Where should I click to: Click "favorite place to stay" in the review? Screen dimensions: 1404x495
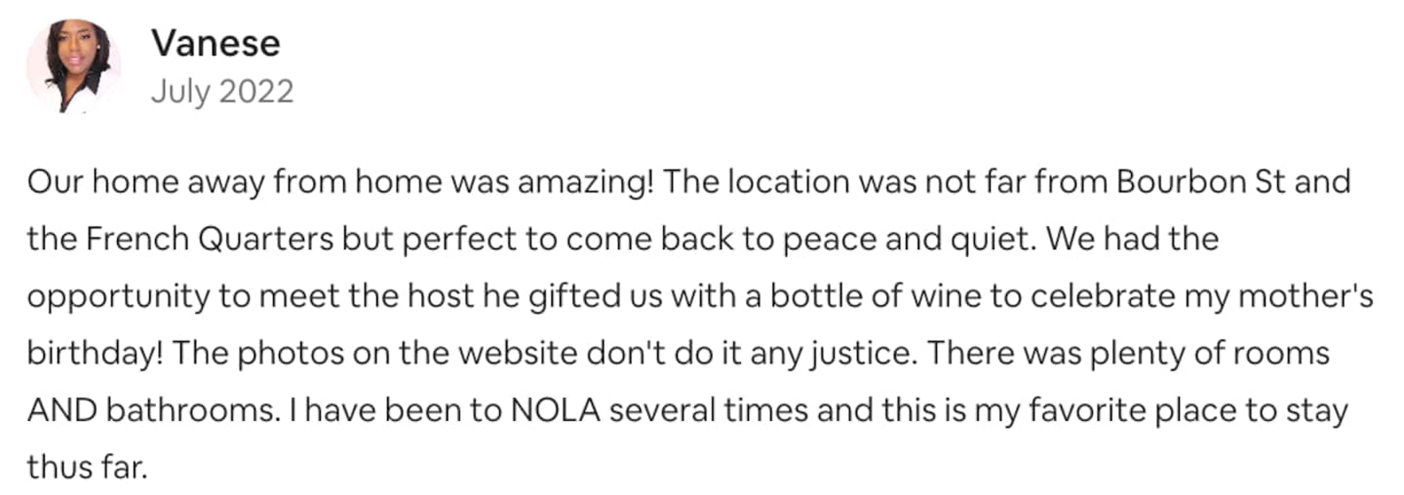(1188, 410)
